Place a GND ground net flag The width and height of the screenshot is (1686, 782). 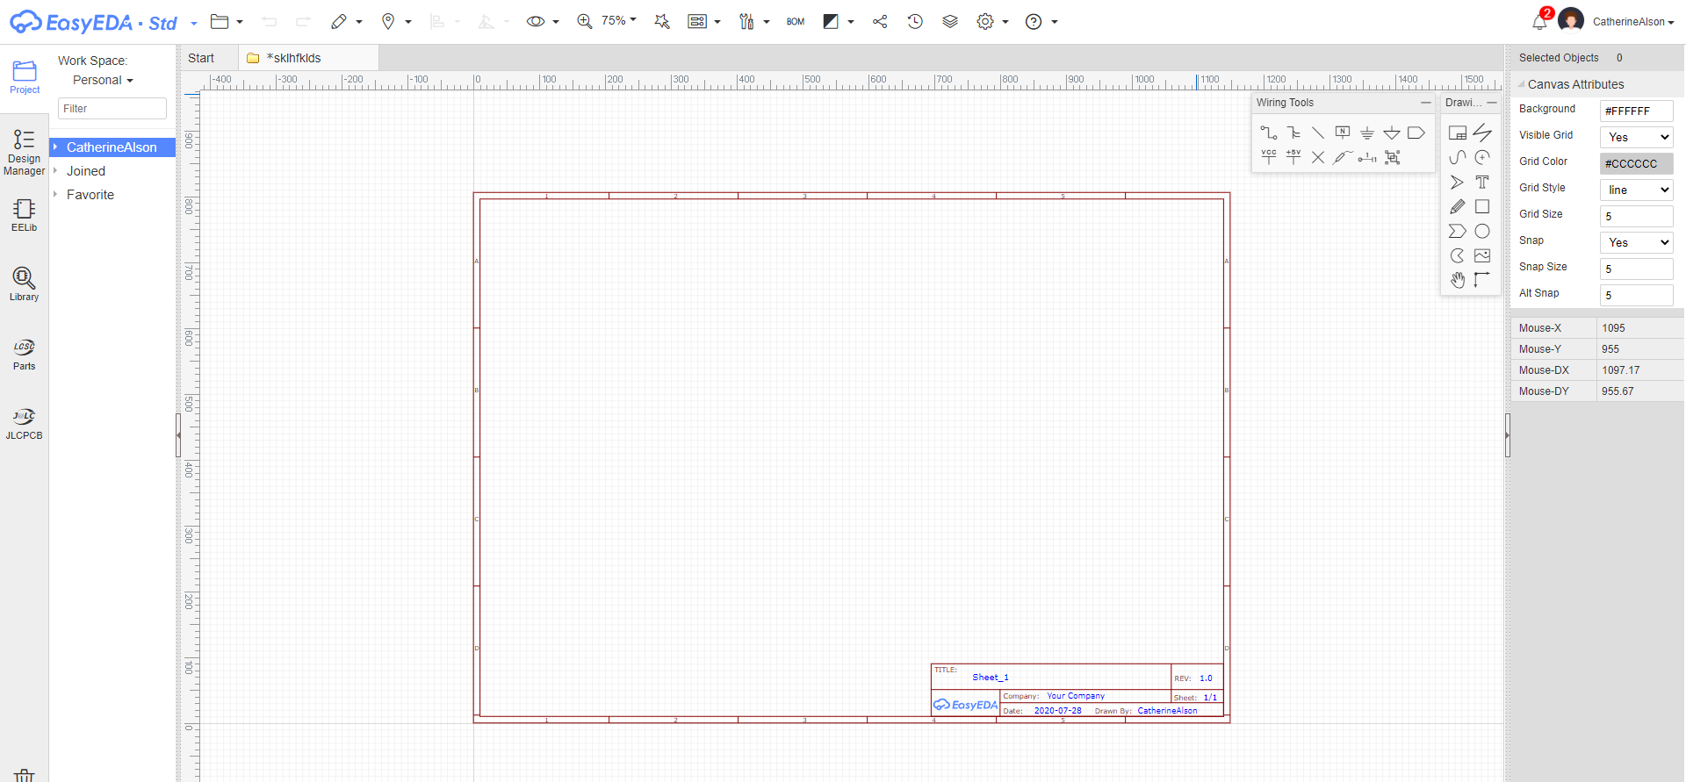point(1367,133)
